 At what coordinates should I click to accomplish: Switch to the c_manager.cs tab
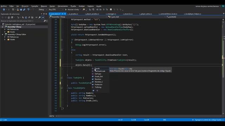point(111,14)
